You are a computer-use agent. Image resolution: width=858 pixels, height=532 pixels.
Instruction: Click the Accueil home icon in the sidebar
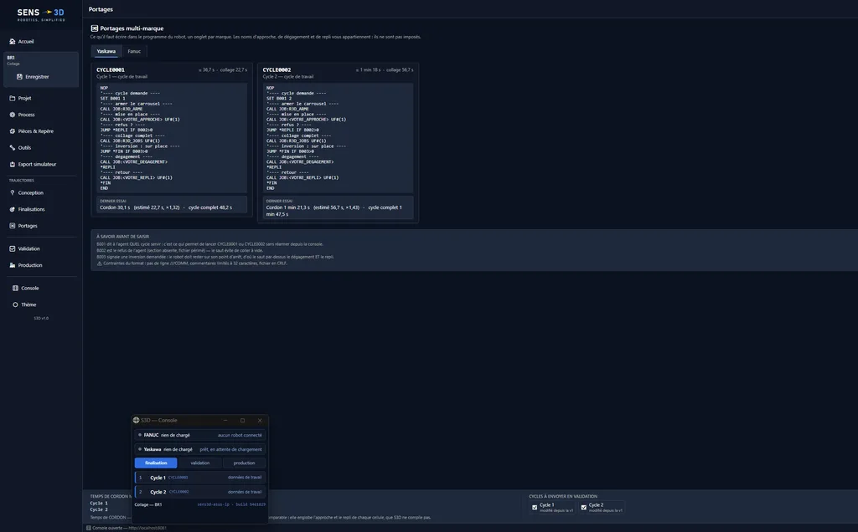(12, 42)
